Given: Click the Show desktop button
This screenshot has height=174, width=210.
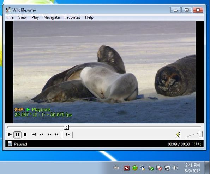Looking at the screenshot, I should (x=207, y=168).
